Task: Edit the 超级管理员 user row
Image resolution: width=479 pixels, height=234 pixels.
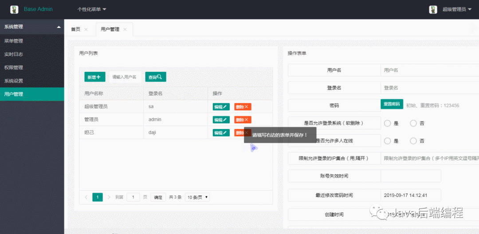Action: coord(221,107)
